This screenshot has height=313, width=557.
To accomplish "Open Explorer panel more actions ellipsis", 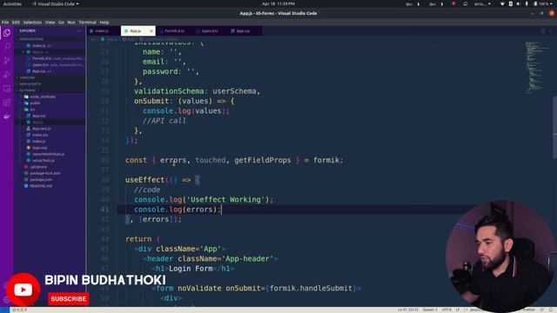I will pyautogui.click(x=79, y=31).
